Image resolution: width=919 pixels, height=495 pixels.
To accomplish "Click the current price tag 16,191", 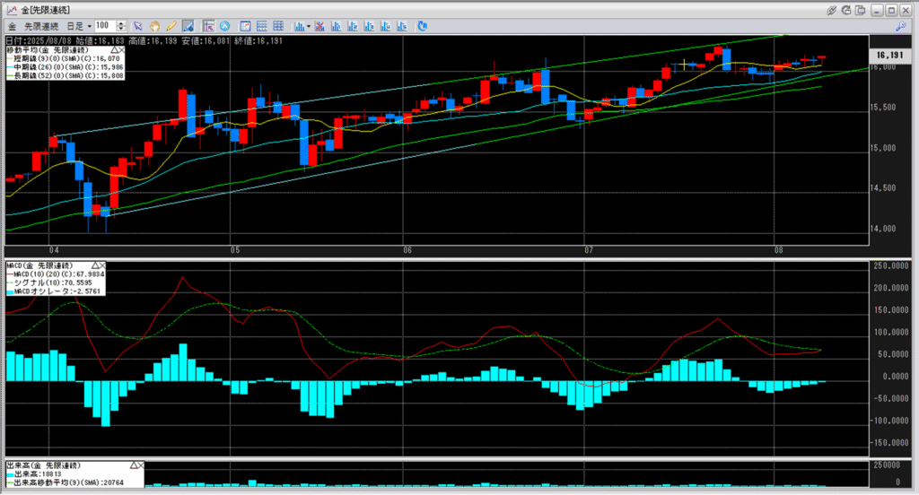I will tap(889, 55).
